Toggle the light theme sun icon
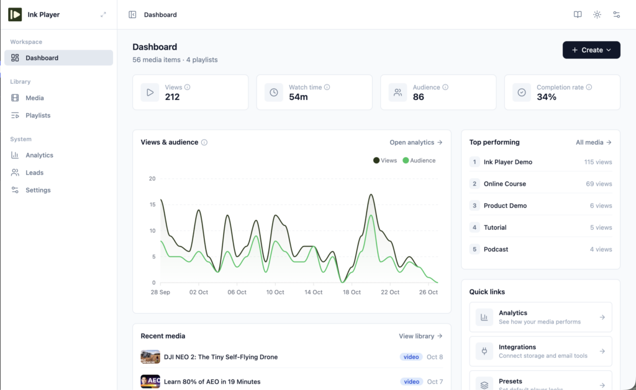The image size is (636, 390). pyautogui.click(x=597, y=15)
